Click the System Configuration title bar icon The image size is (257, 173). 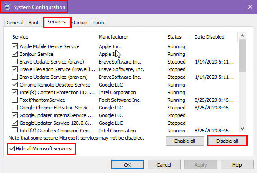[7, 7]
